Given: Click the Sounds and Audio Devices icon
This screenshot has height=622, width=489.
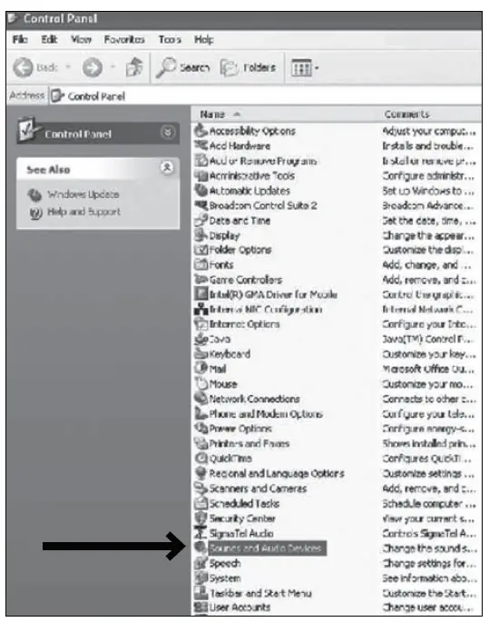Looking at the screenshot, I should (x=200, y=548).
